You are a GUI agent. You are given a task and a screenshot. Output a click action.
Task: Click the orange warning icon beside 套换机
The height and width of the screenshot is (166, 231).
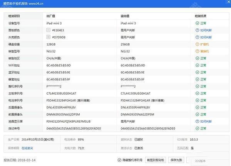pos(197,51)
